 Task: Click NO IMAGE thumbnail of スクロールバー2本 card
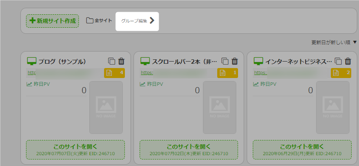click(219, 107)
